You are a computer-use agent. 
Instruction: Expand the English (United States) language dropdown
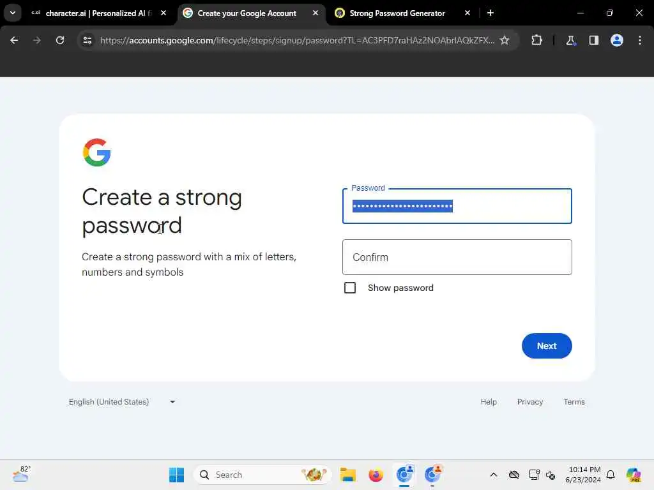click(122, 402)
